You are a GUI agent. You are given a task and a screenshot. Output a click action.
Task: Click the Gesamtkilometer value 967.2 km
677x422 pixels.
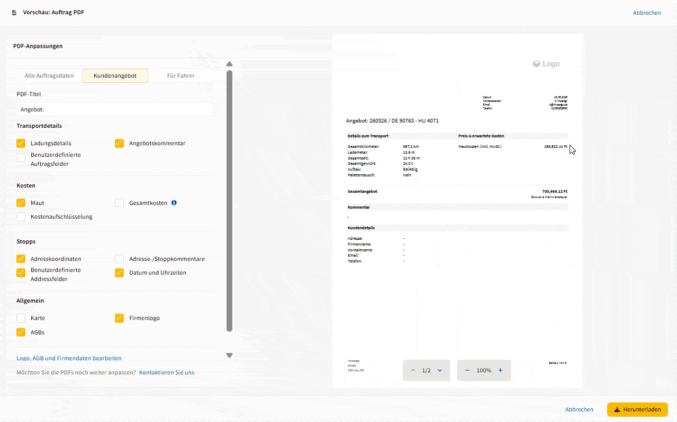411,146
